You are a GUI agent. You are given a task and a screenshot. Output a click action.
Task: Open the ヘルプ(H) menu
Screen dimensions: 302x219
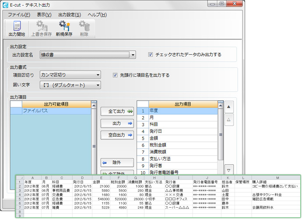coord(97,15)
